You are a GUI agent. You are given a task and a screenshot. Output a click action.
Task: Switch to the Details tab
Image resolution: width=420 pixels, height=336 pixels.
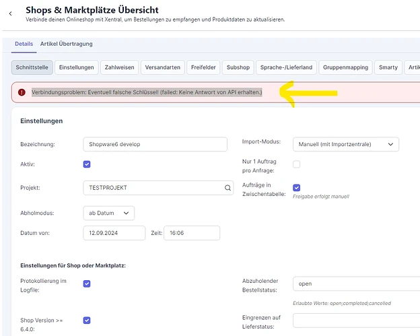point(24,44)
